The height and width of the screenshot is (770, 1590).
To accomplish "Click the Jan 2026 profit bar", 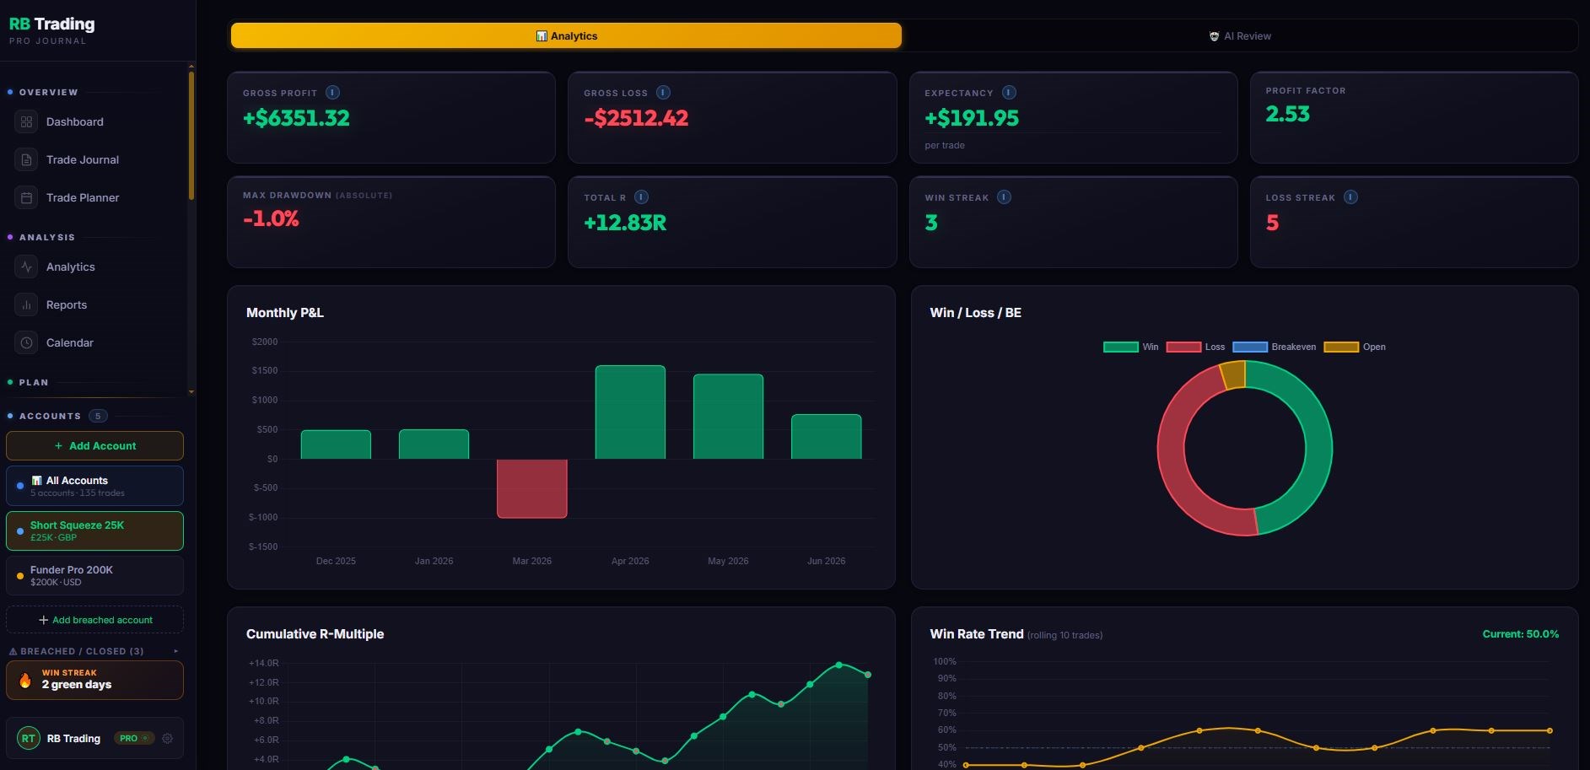I will pos(434,444).
